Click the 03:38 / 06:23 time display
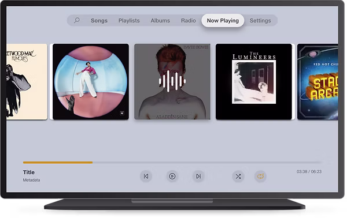This screenshot has height=218, width=347. (x=309, y=171)
